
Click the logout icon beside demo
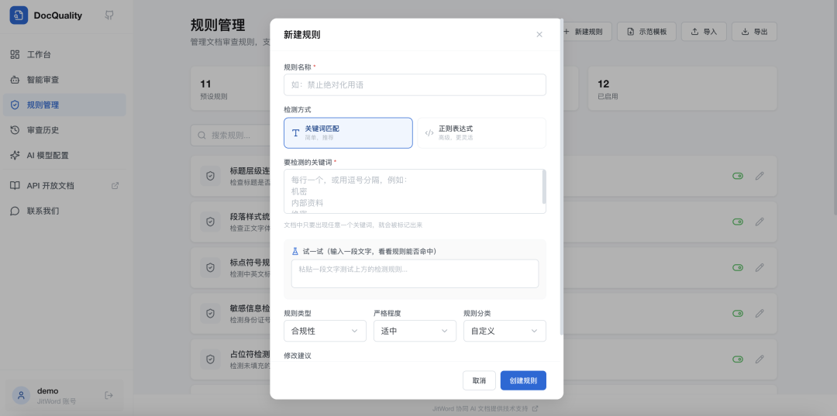(x=109, y=395)
